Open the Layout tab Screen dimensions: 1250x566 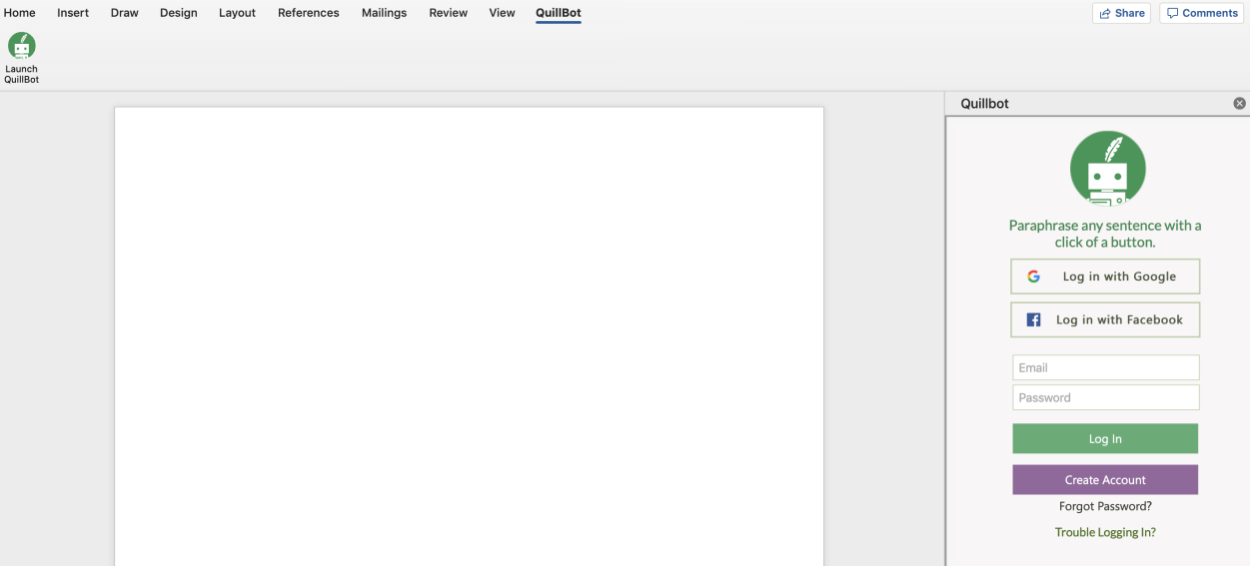237,13
